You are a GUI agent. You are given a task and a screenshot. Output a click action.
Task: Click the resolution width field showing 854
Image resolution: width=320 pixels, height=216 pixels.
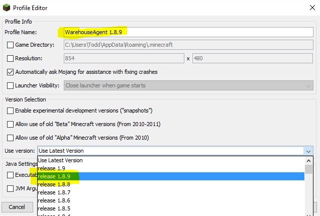coord(124,59)
